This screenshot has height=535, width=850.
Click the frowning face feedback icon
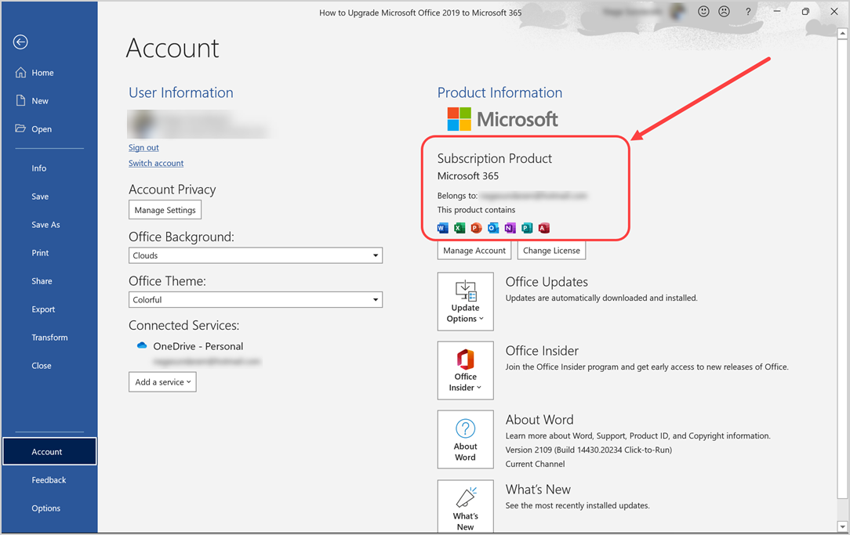tap(725, 12)
